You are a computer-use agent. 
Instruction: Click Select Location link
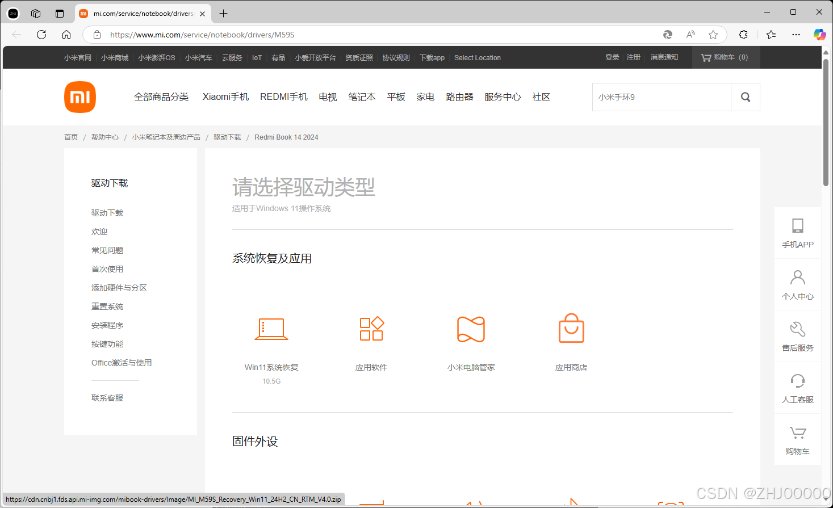(478, 58)
